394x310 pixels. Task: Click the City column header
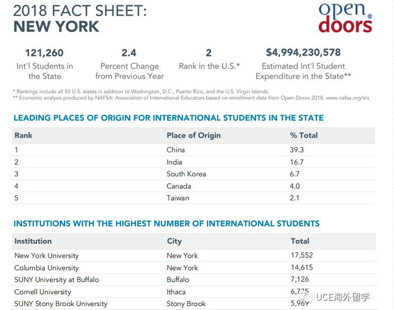click(174, 241)
